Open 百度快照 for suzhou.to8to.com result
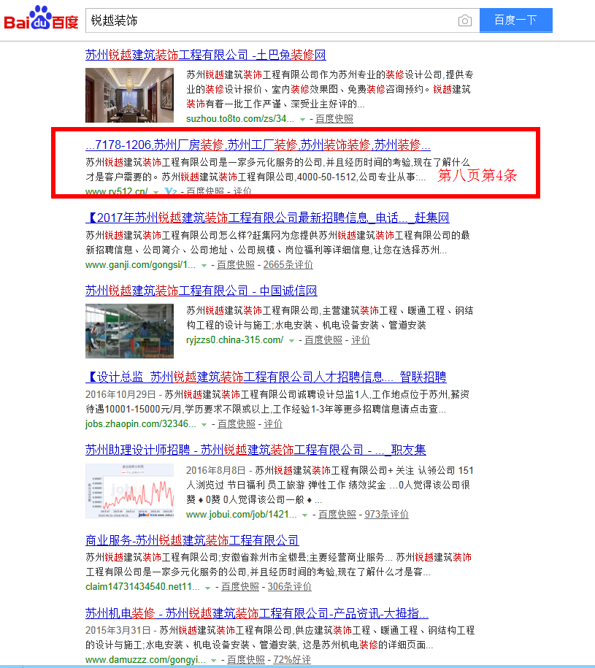The image size is (595, 668). point(334,119)
